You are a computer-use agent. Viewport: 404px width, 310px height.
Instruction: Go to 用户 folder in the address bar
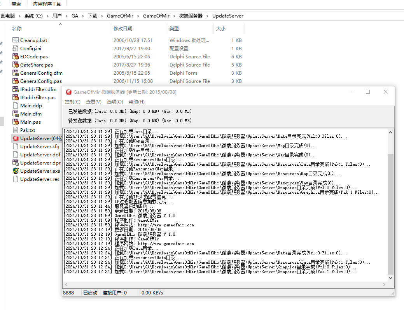(x=57, y=16)
